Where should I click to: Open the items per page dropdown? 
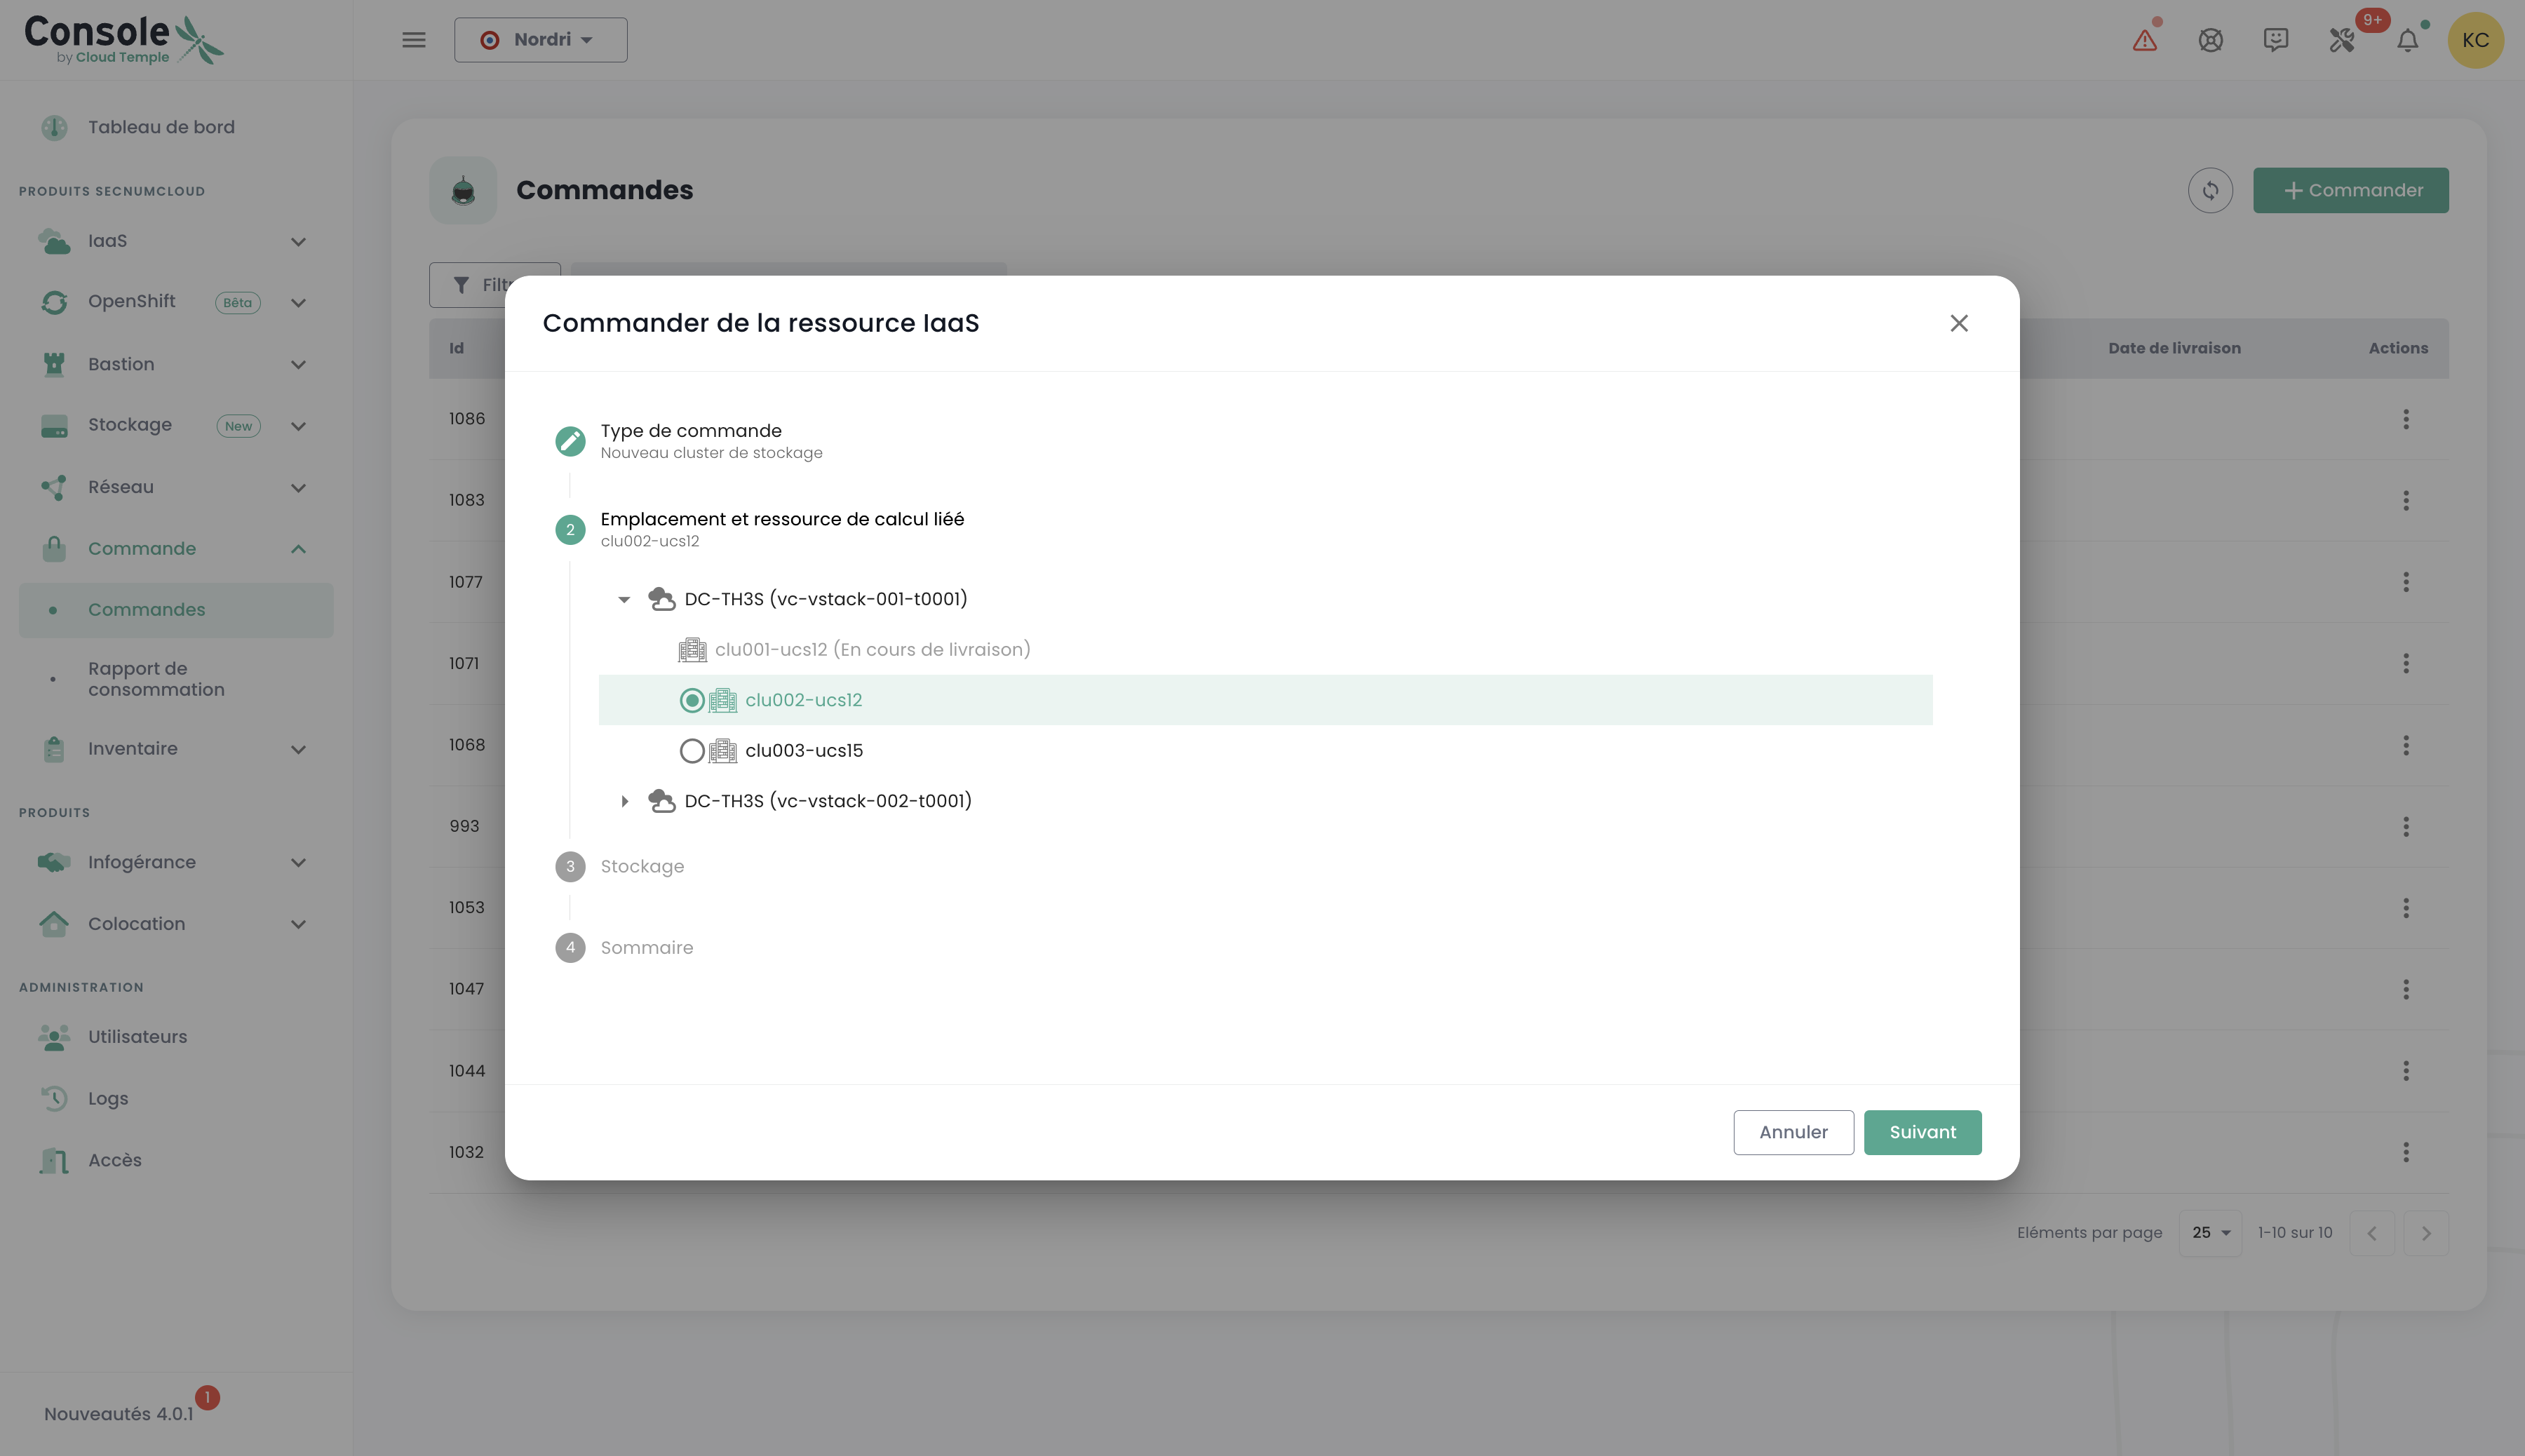pos(2210,1233)
